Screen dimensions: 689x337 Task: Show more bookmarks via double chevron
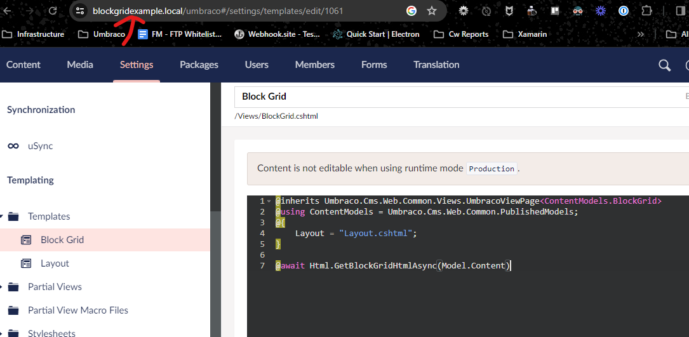point(641,34)
